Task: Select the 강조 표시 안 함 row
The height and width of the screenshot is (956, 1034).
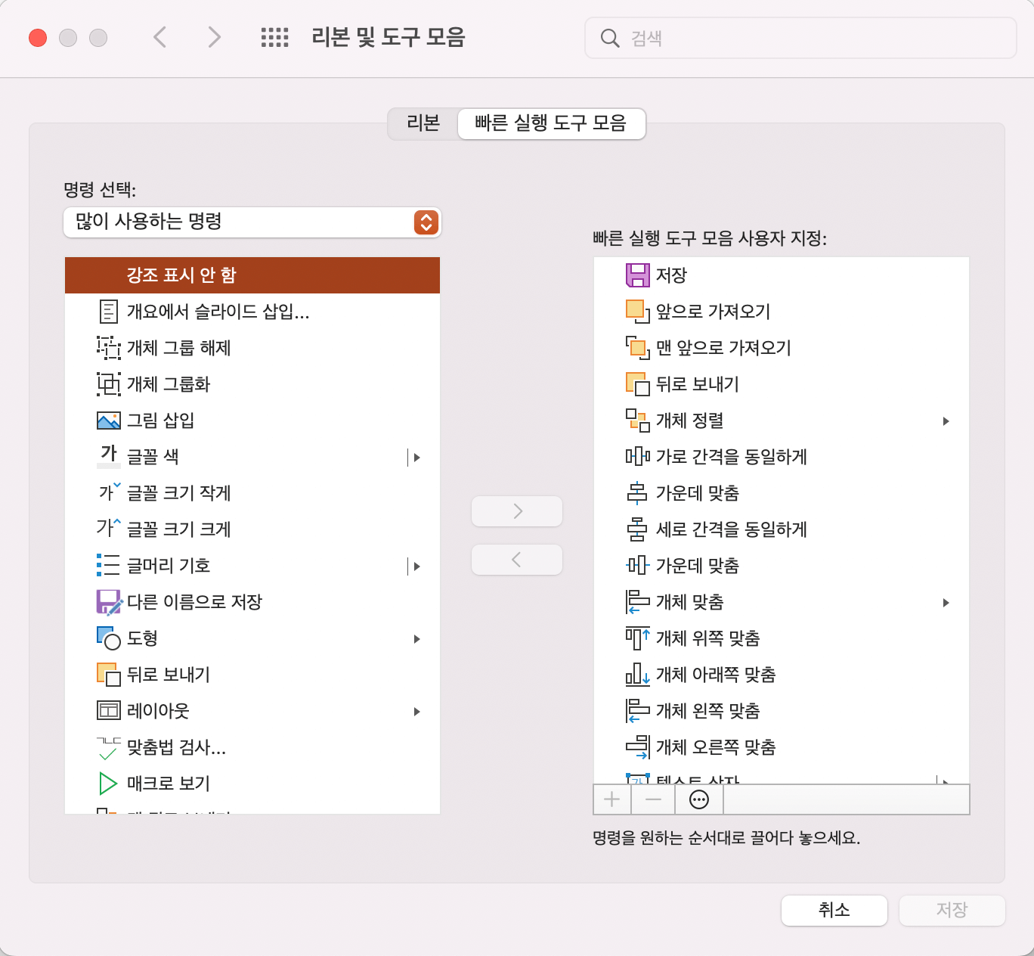Action: click(x=252, y=275)
